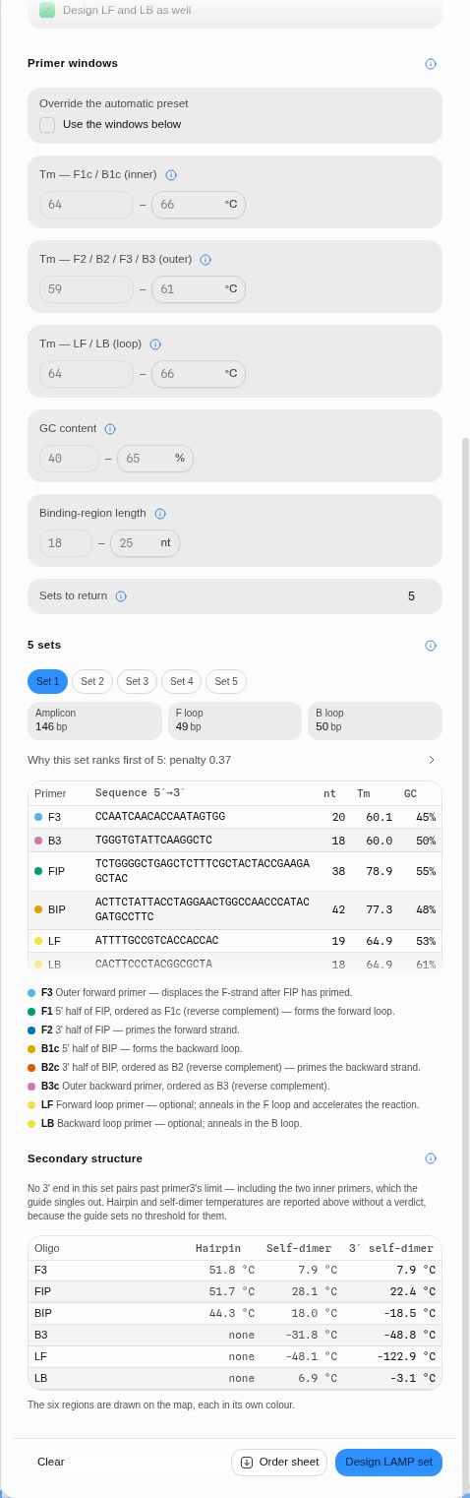This screenshot has height=1498, width=470.
Task: Select the B3 sequence TGGGTGTATTCAAGGCTC
Action: tap(153, 841)
